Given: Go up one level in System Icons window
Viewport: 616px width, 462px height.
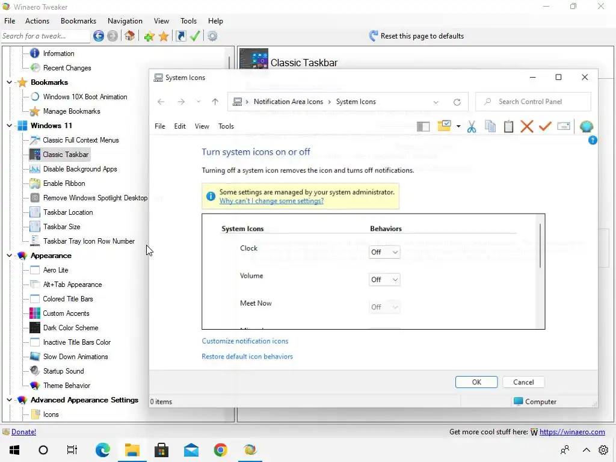Looking at the screenshot, I should (x=215, y=102).
